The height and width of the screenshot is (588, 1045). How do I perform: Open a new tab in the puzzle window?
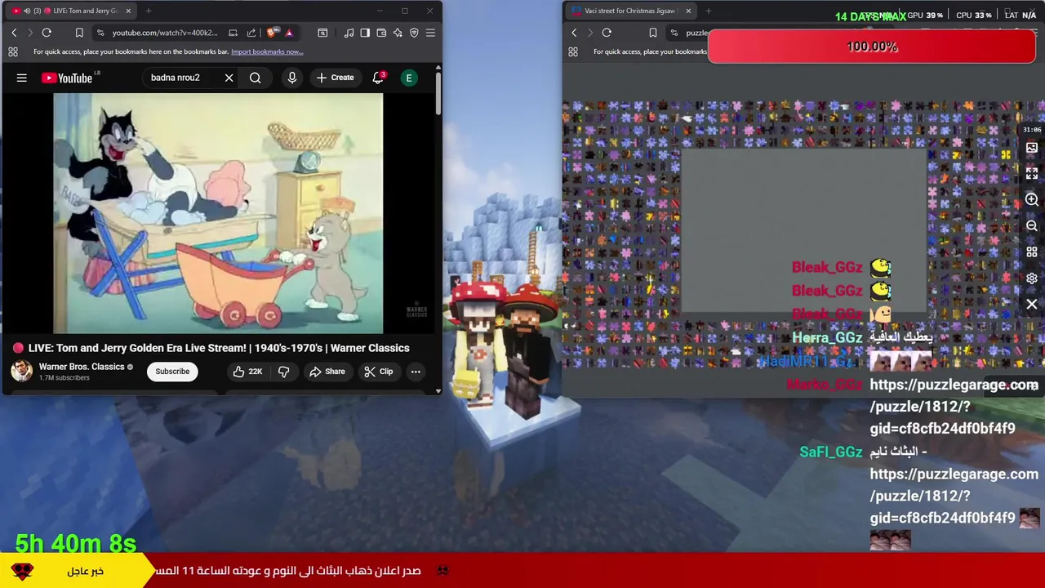coord(708,11)
